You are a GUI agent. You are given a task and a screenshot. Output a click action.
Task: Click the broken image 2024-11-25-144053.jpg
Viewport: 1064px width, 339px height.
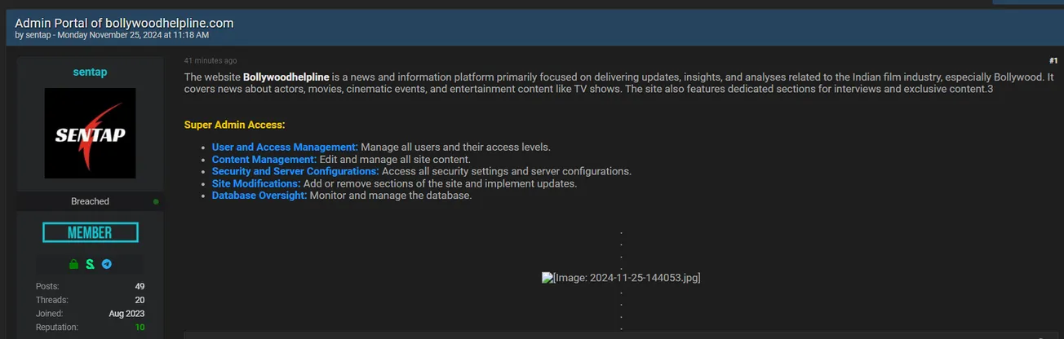[x=621, y=278]
